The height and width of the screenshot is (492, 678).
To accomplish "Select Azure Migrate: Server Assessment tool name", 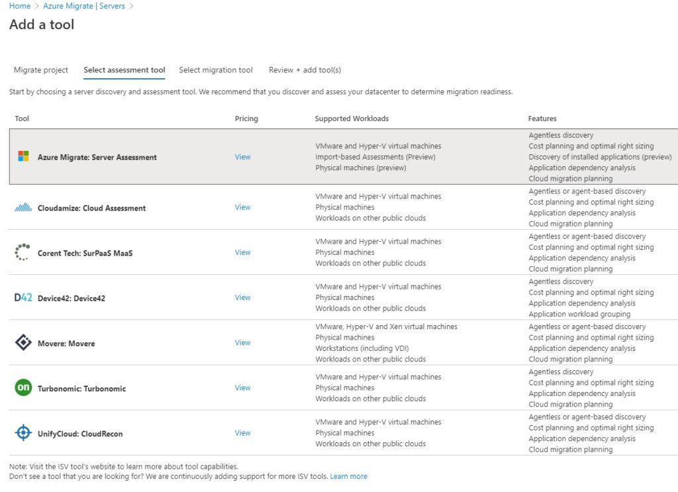I will tap(97, 158).
